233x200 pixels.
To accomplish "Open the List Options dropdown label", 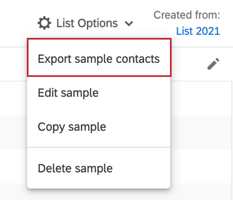I will [x=87, y=23].
